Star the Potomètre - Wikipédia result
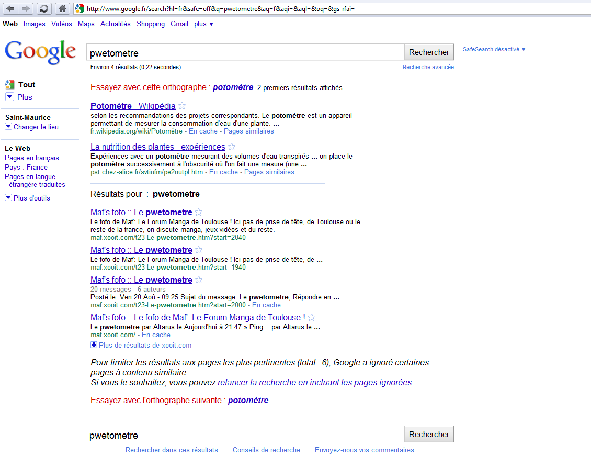 coord(182,106)
